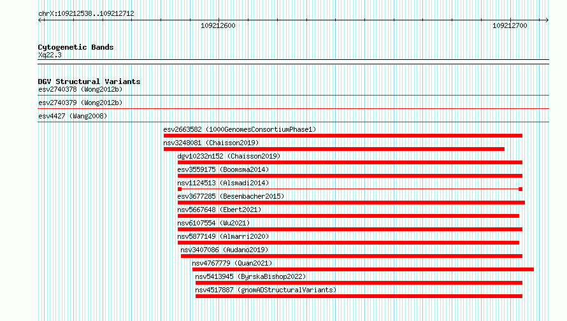567x321 pixels.
Task: Select the esv2663582 red variant bar
Action: pos(343,136)
